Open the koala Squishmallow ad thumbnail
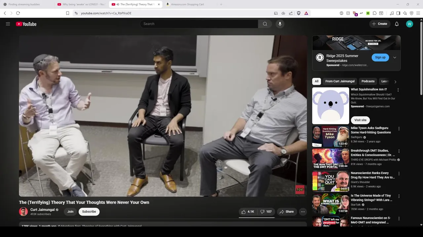423x237 pixels. coord(330,106)
